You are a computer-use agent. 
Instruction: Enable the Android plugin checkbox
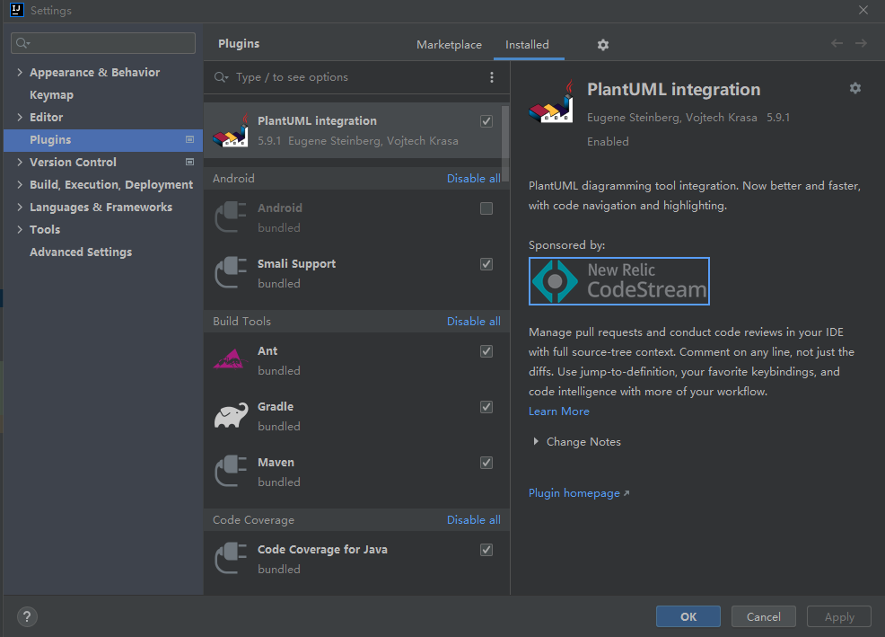pos(486,208)
